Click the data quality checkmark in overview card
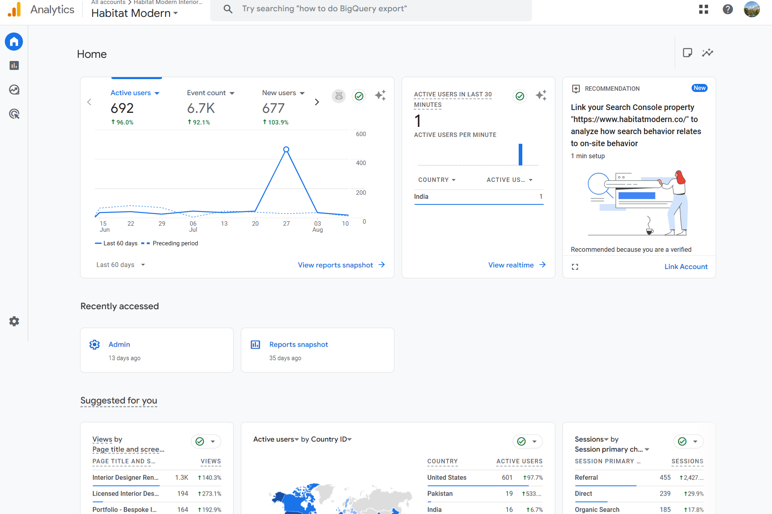The width and height of the screenshot is (772, 514). pyautogui.click(x=359, y=96)
